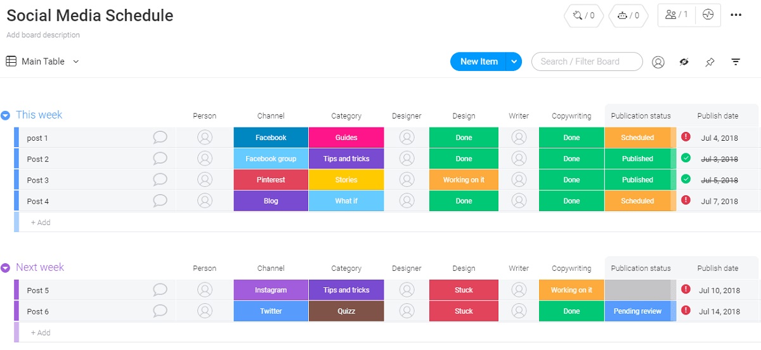Click the Publication status column header

(x=641, y=116)
